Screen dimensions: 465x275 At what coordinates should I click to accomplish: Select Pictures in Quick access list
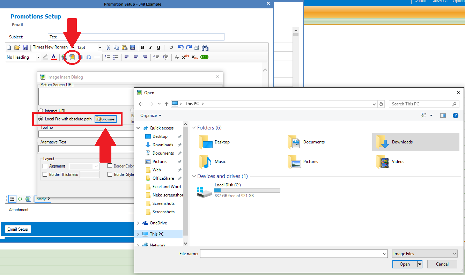pyautogui.click(x=160, y=162)
